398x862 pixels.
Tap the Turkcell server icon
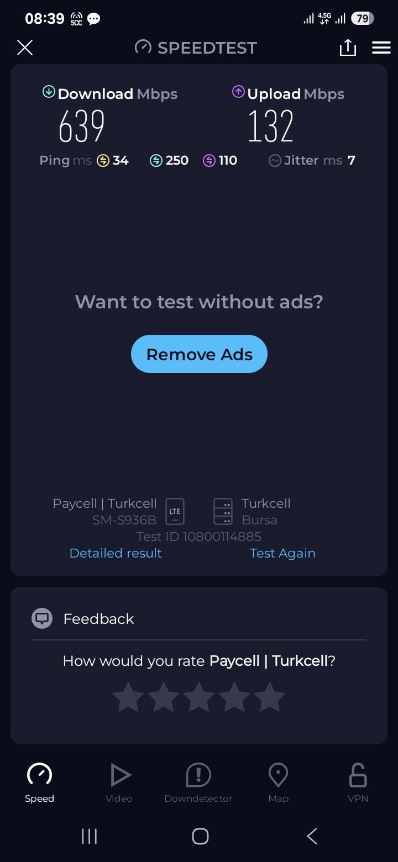click(x=223, y=511)
